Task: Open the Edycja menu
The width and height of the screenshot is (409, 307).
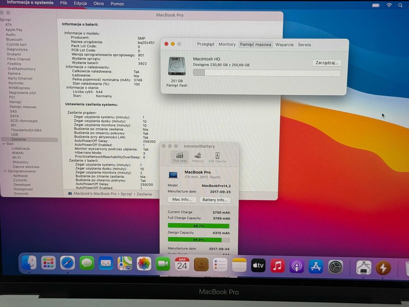Action: [x=80, y=4]
